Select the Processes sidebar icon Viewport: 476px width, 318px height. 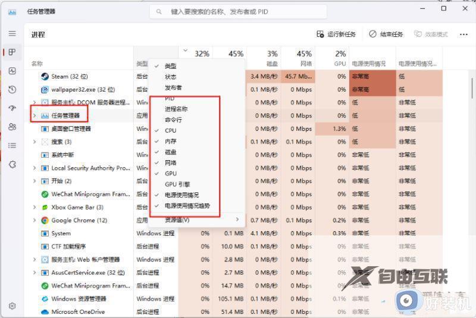12,52
